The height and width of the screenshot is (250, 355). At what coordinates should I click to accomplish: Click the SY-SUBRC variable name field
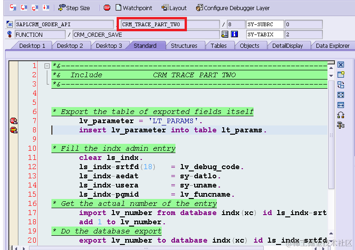(265, 24)
